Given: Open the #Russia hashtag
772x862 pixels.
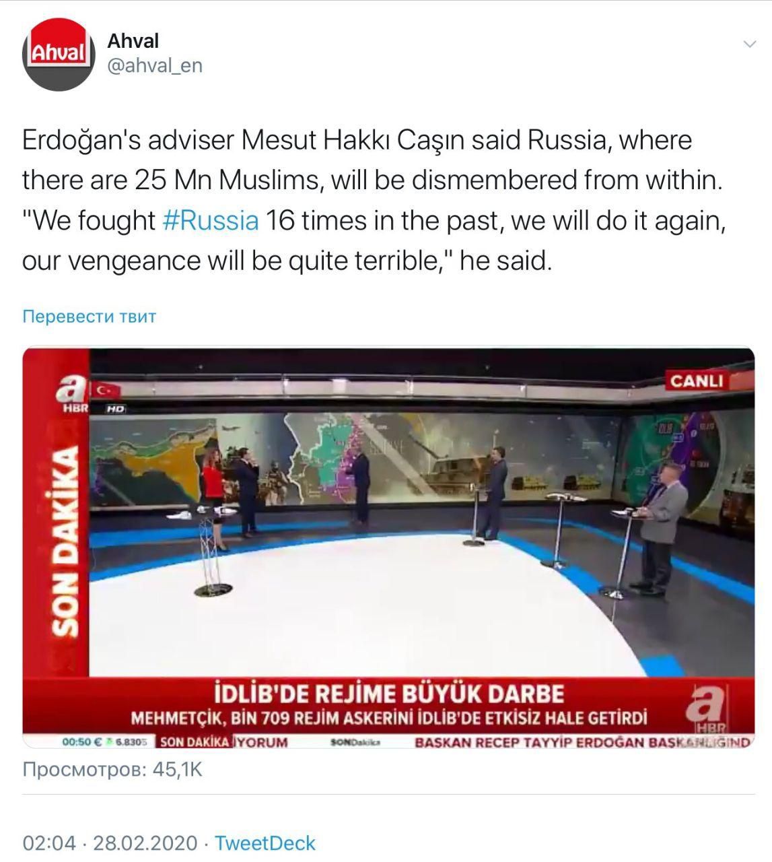Looking at the screenshot, I should (x=211, y=220).
